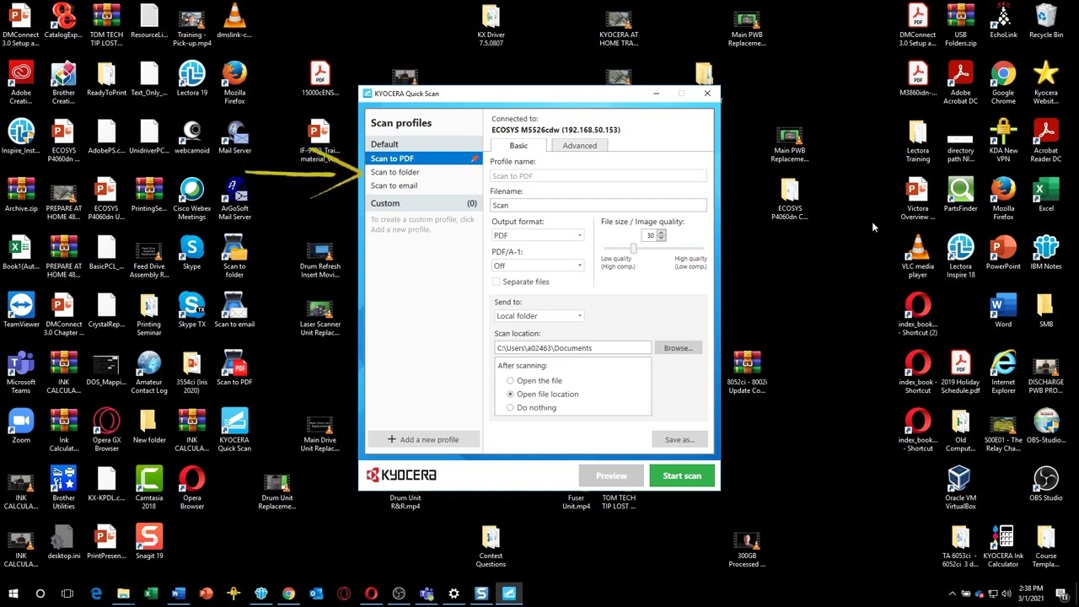Open the Amateur Contact Log desktop icon
This screenshot has height=607, width=1079.
pyautogui.click(x=149, y=373)
